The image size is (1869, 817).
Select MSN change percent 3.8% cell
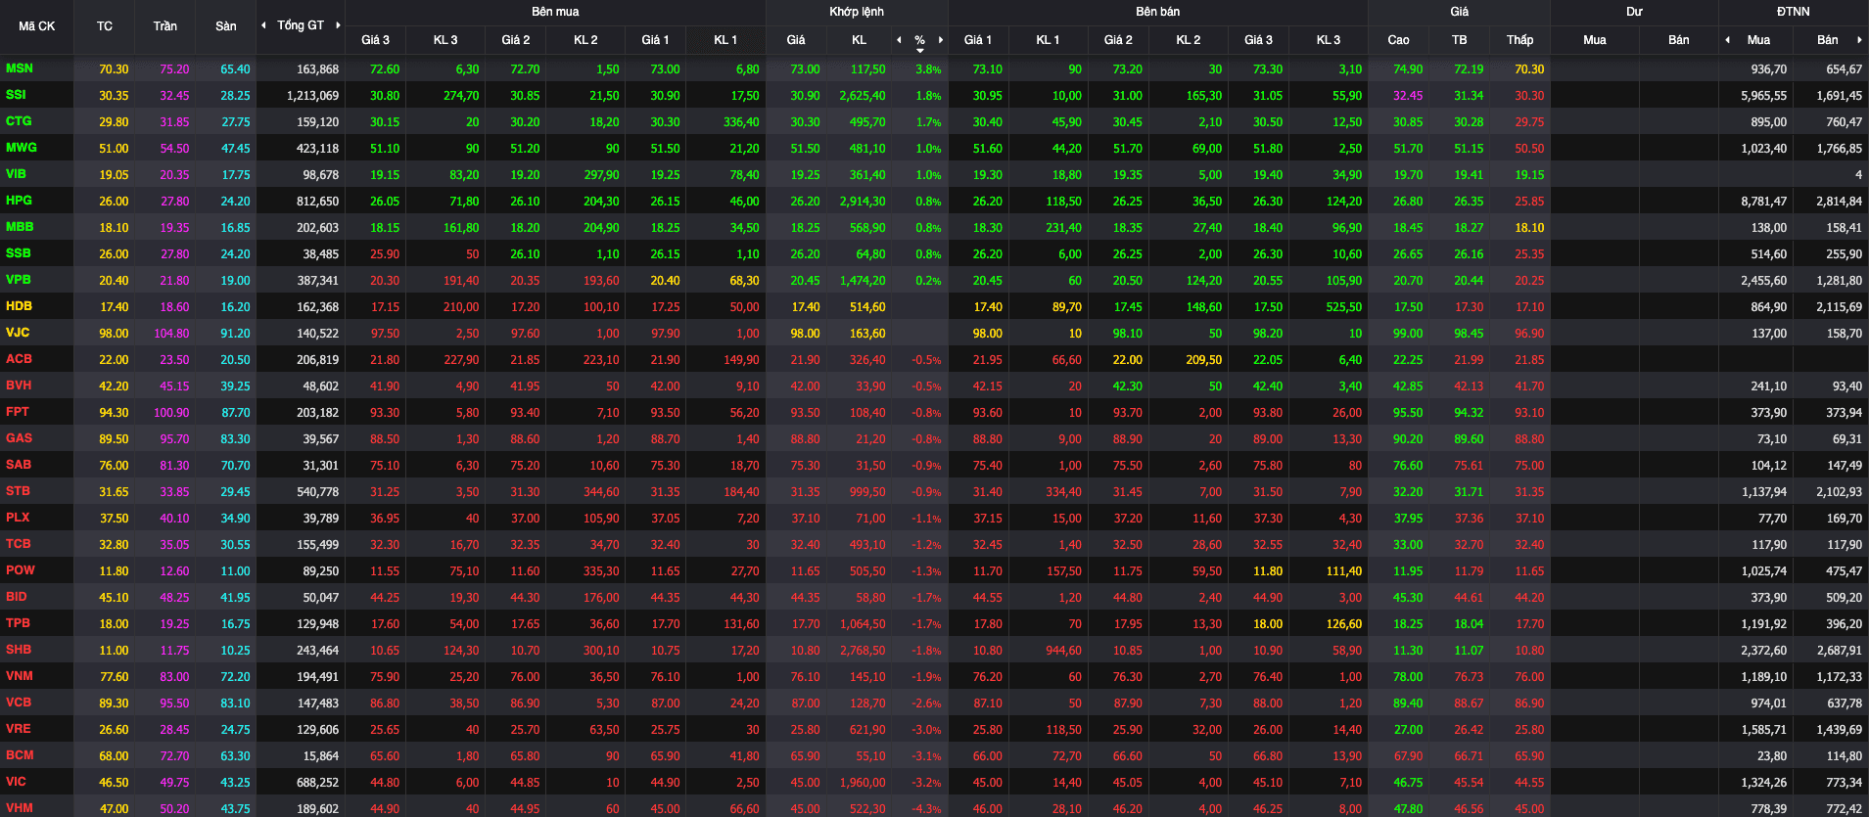tap(928, 69)
